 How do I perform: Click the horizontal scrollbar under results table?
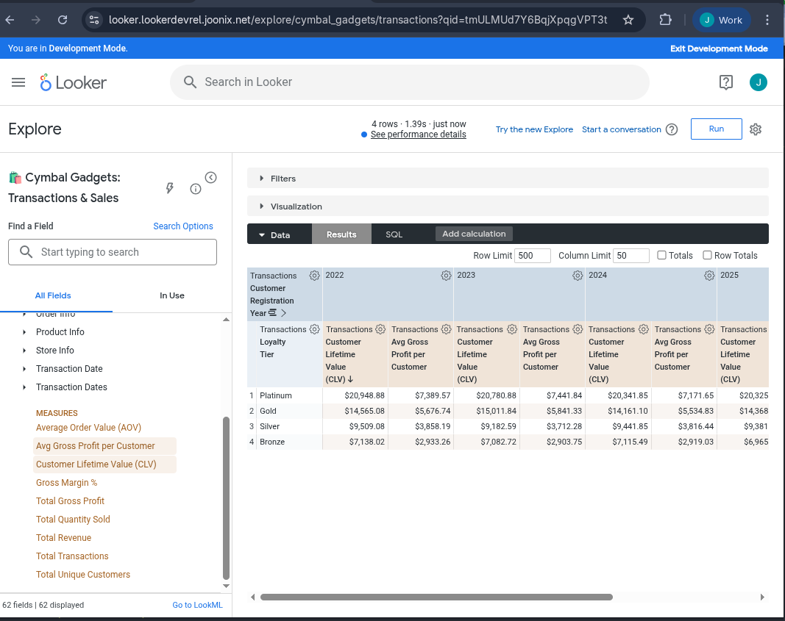436,597
